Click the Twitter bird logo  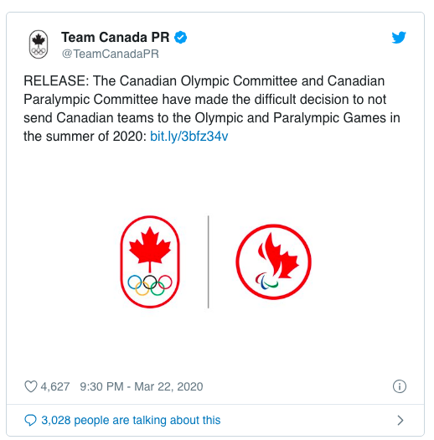coord(399,38)
